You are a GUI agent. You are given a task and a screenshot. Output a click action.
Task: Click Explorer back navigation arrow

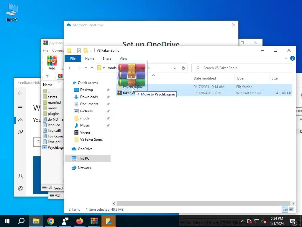[70, 68]
